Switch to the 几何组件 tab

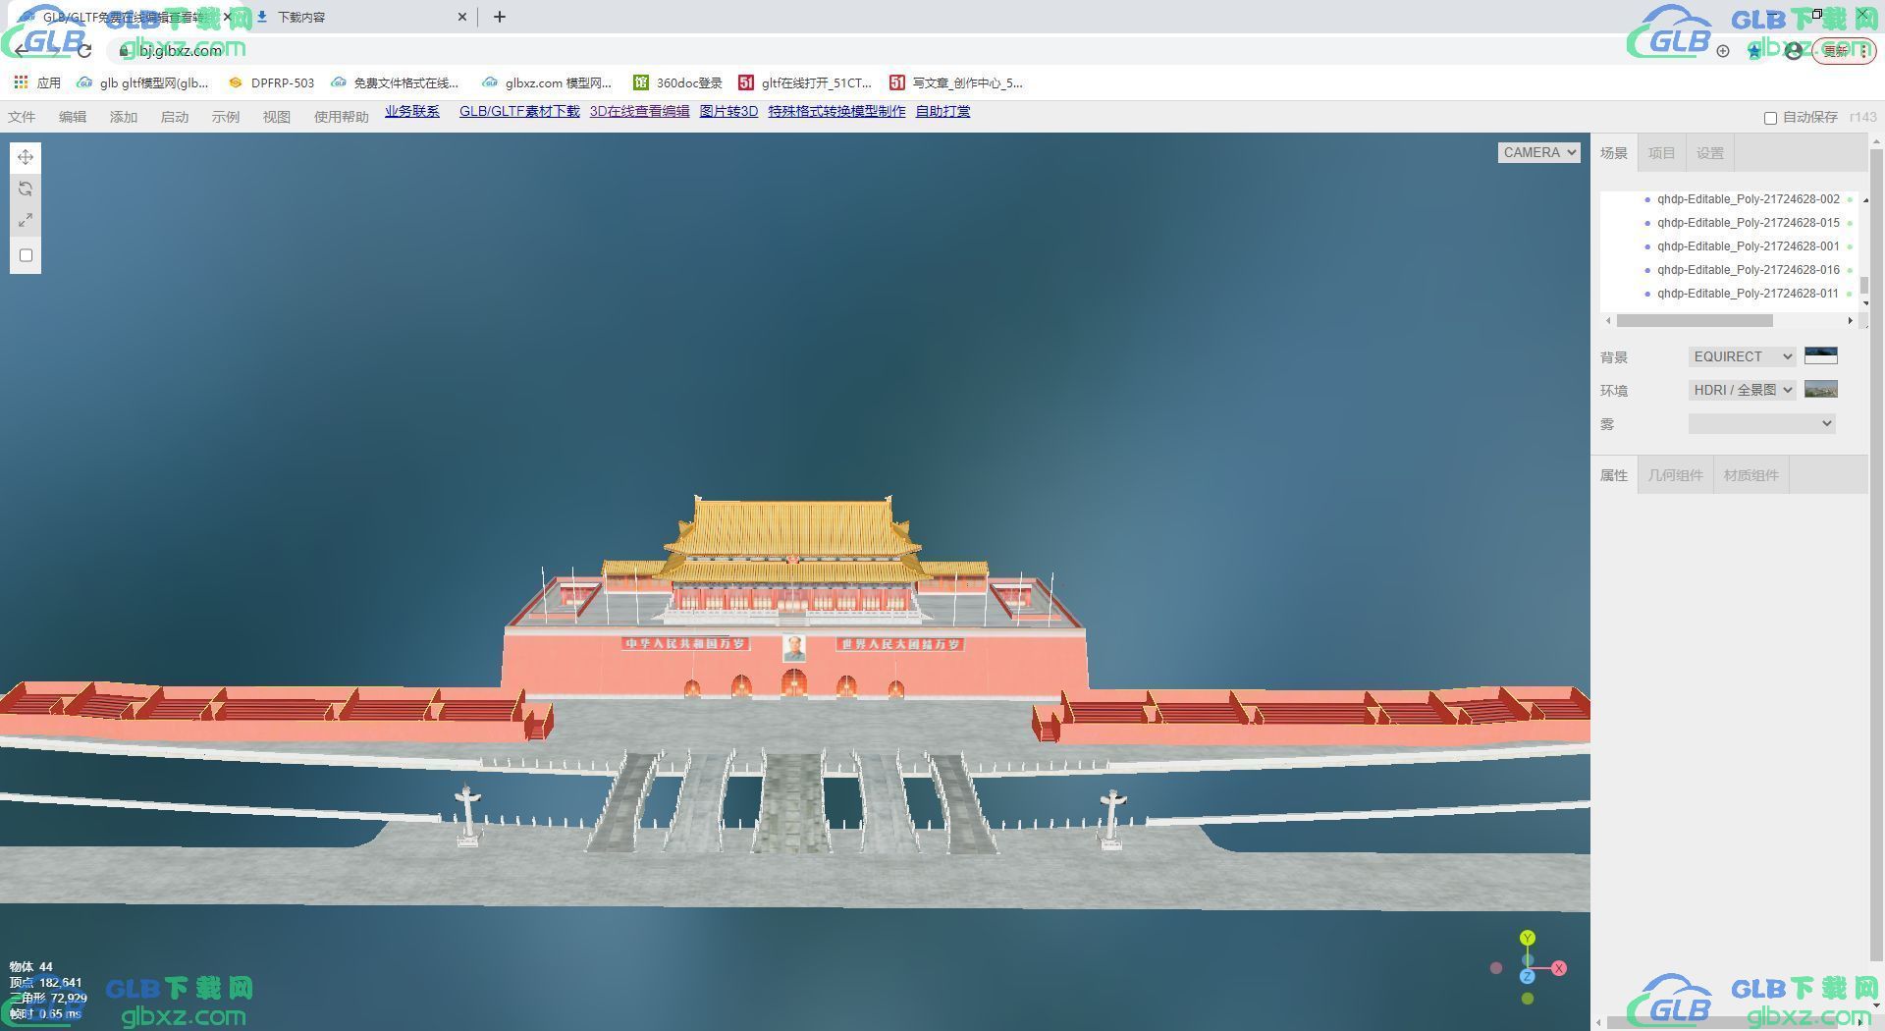point(1675,475)
